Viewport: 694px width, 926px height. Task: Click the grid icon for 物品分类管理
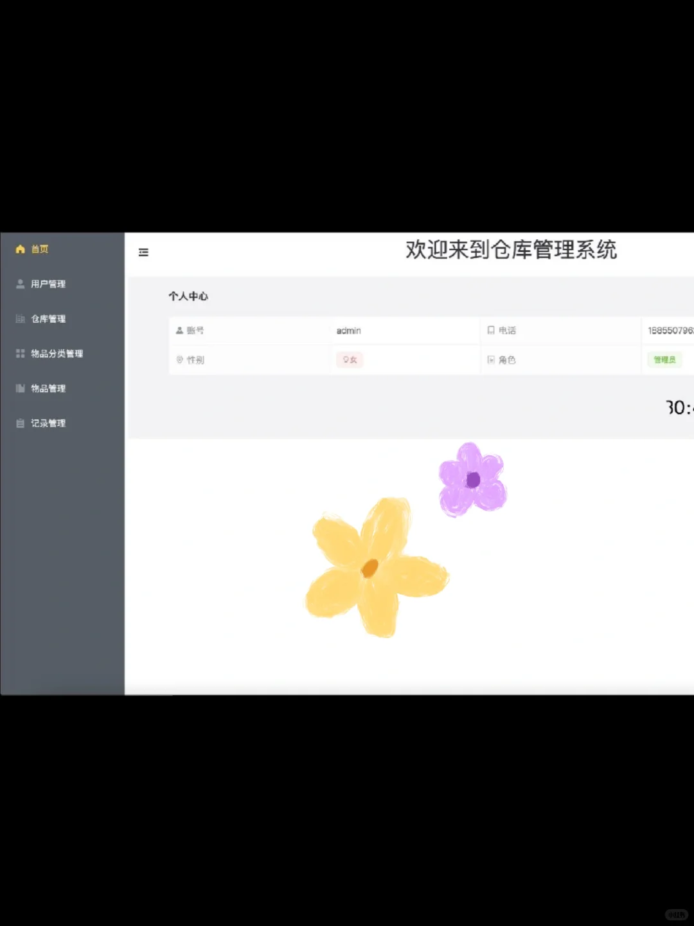point(19,353)
